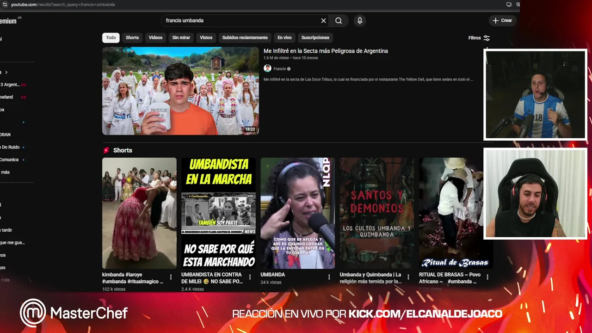This screenshot has width=592, height=333.
Task: Select the Sin mirar filter chip
Action: (x=181, y=37)
